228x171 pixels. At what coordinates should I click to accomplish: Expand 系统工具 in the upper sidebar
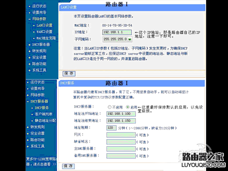39,70
